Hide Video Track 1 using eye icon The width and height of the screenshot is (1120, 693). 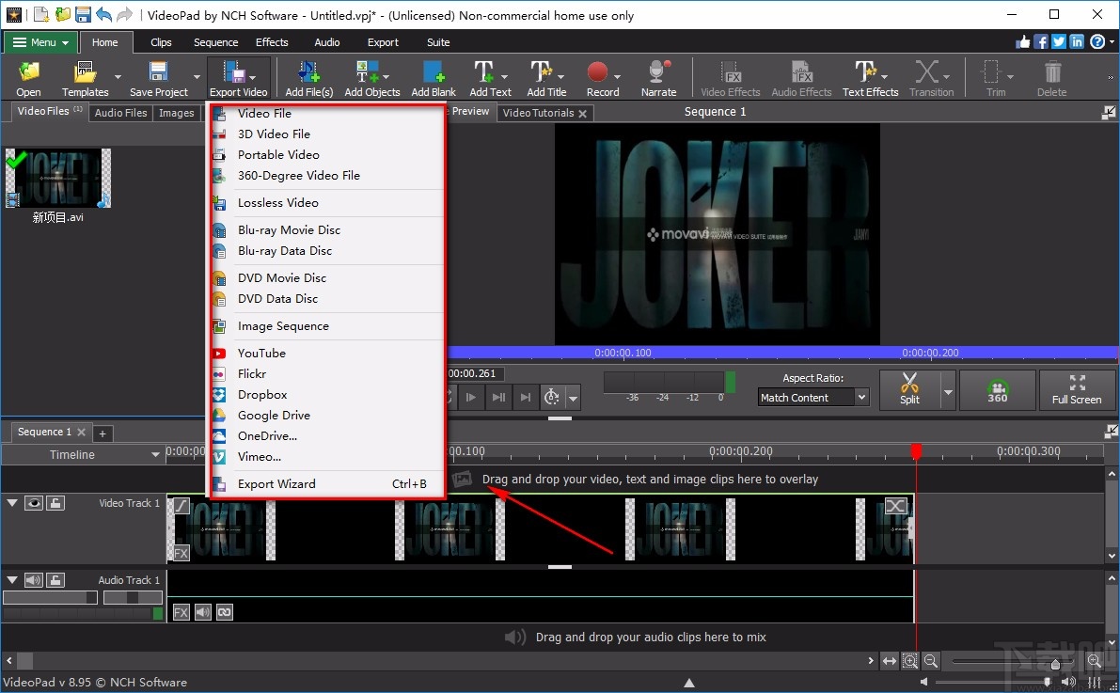(x=35, y=503)
